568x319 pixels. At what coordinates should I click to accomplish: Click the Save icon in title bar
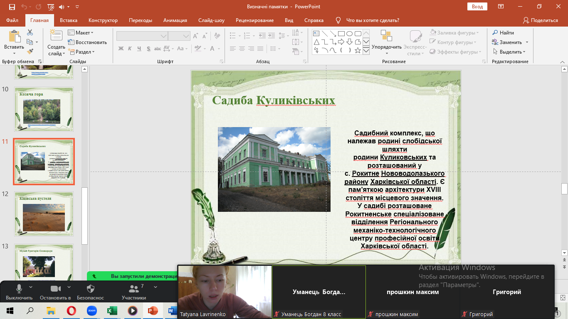pos(12,7)
